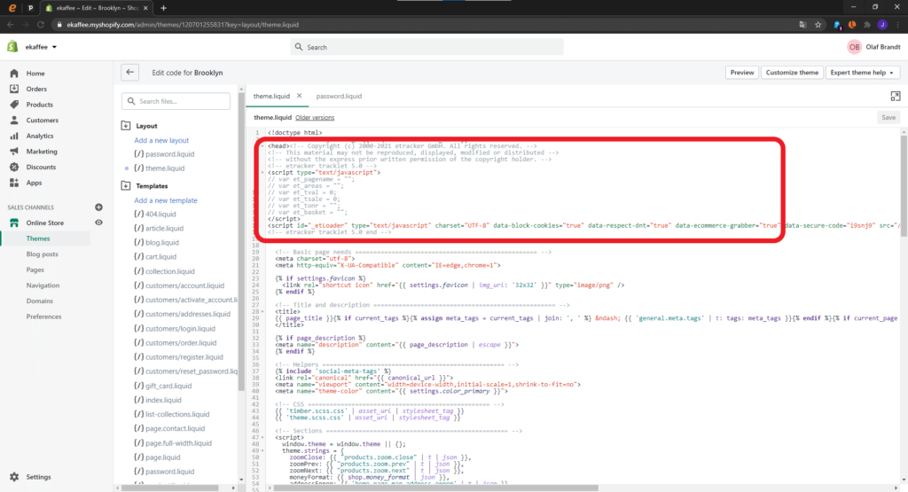Go to Customers in sidebar
Viewport: 908px width, 492px height.
point(42,121)
